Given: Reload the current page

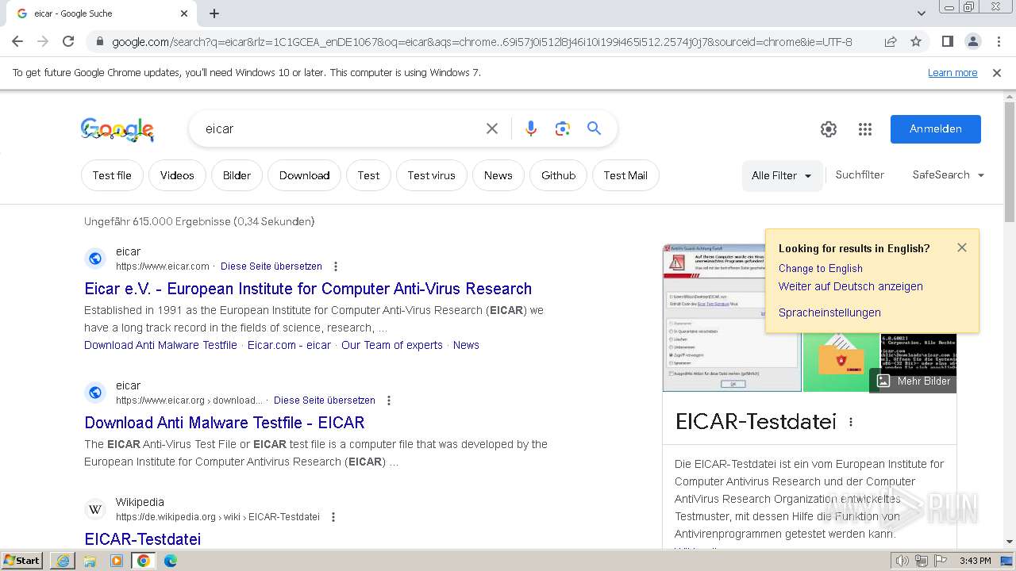Looking at the screenshot, I should tap(68, 41).
